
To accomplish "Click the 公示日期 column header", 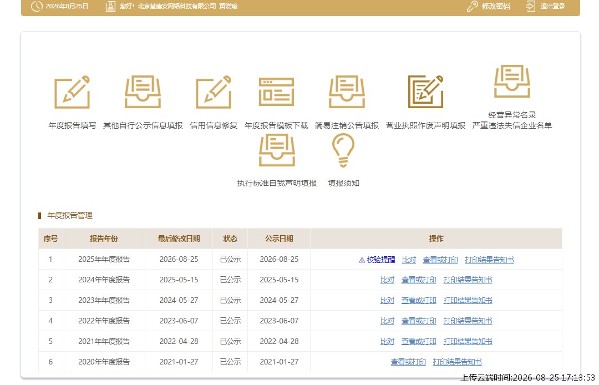I will pos(279,239).
